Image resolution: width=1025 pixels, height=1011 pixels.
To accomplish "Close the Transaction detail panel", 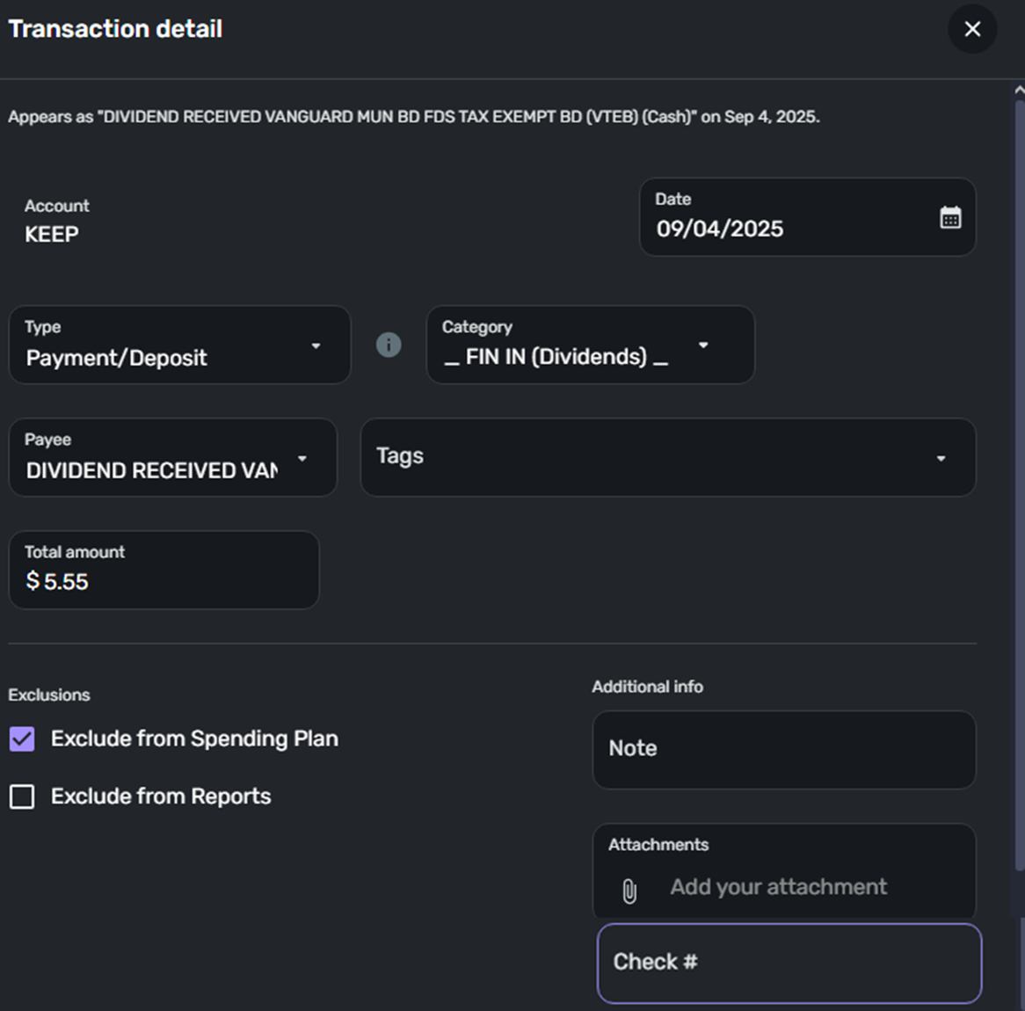I will point(972,29).
